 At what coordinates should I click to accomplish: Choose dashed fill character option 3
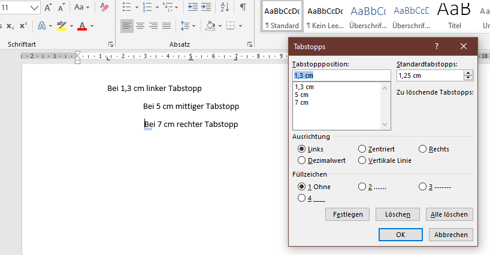[422, 187]
